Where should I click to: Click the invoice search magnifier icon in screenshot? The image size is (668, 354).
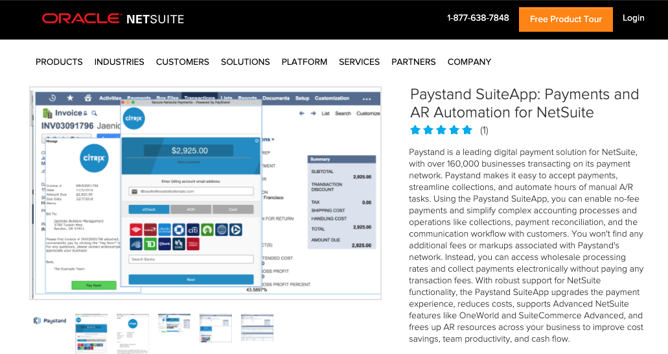tap(94, 113)
